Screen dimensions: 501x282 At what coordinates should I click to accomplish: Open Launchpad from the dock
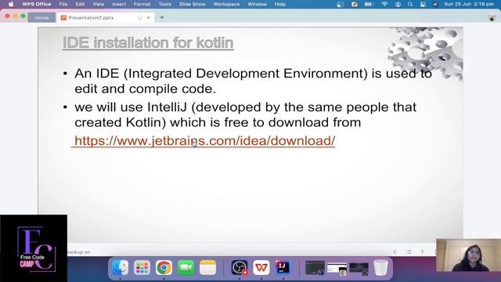142,267
